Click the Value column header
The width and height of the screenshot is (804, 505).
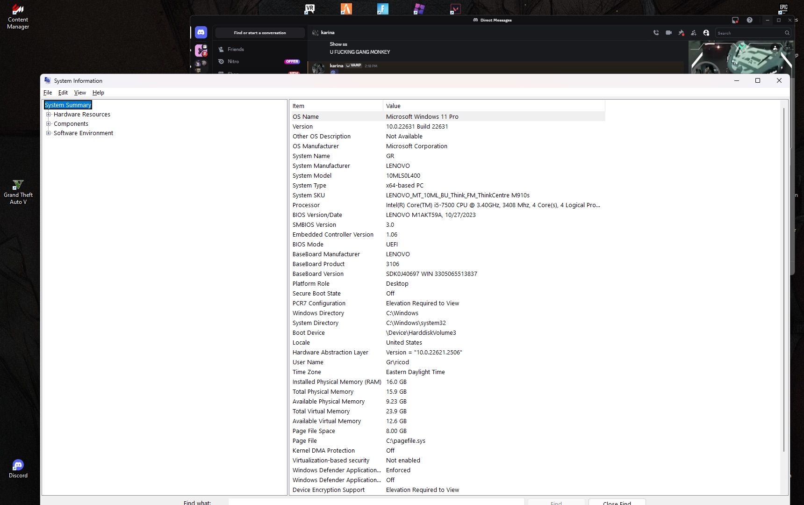coord(494,106)
